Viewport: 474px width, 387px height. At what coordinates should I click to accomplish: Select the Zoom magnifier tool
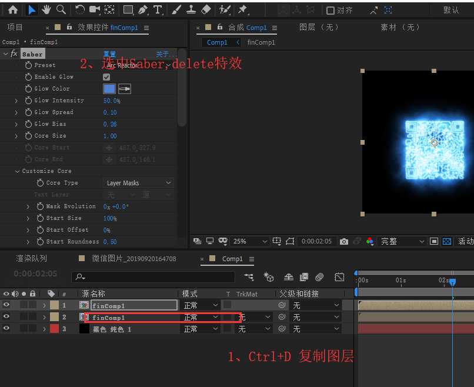point(61,10)
